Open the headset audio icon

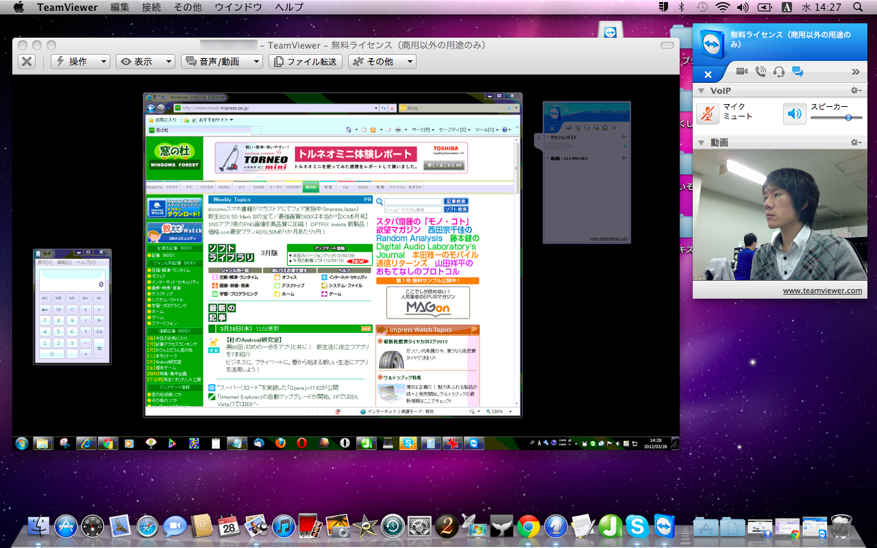coord(778,72)
